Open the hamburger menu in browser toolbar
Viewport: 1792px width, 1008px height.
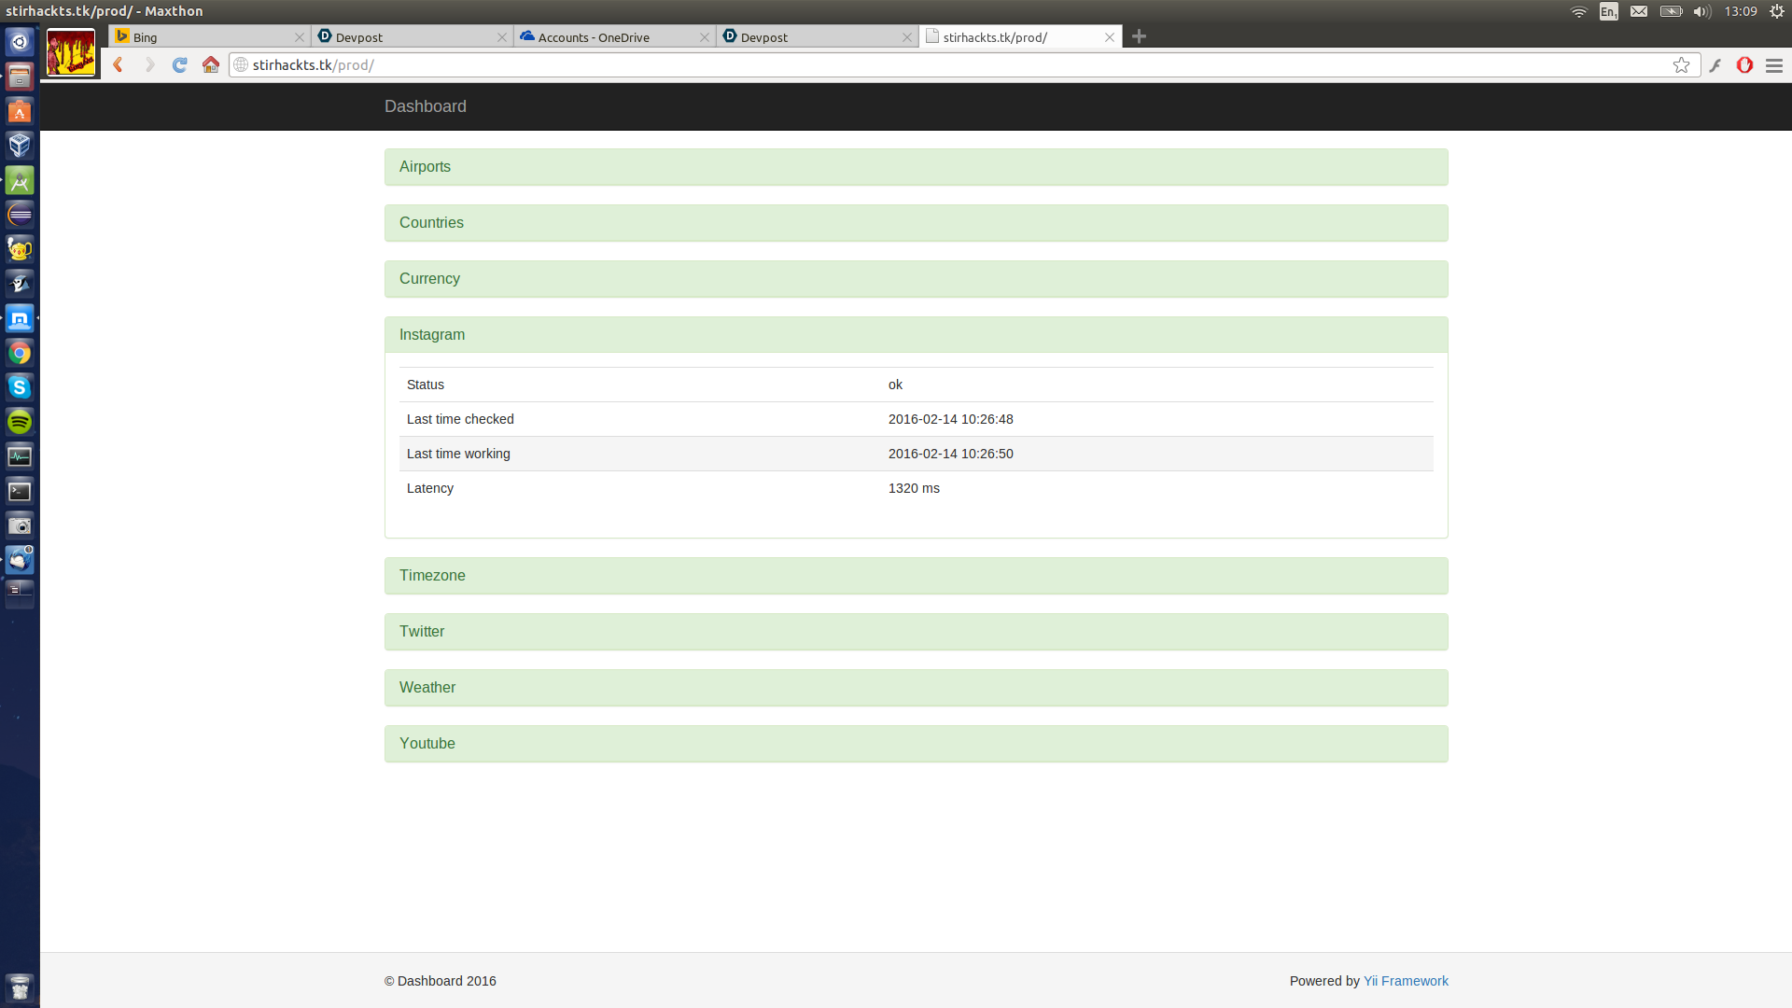[x=1774, y=65]
